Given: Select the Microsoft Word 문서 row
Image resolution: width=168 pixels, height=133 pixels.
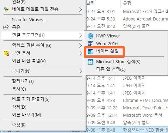Looking at the screenshot, I should [143, 115].
